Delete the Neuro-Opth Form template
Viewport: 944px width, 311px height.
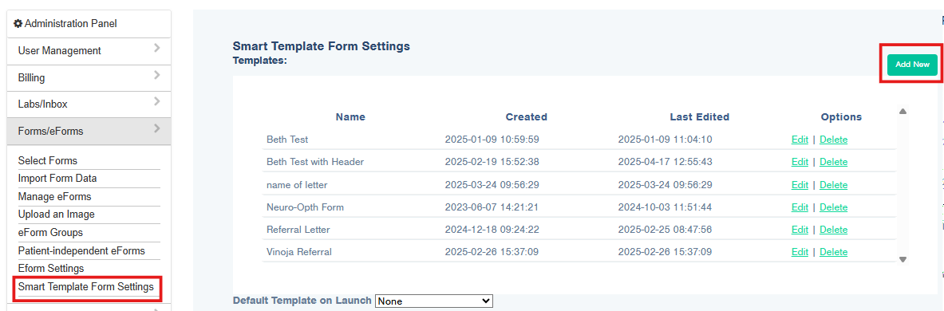833,207
